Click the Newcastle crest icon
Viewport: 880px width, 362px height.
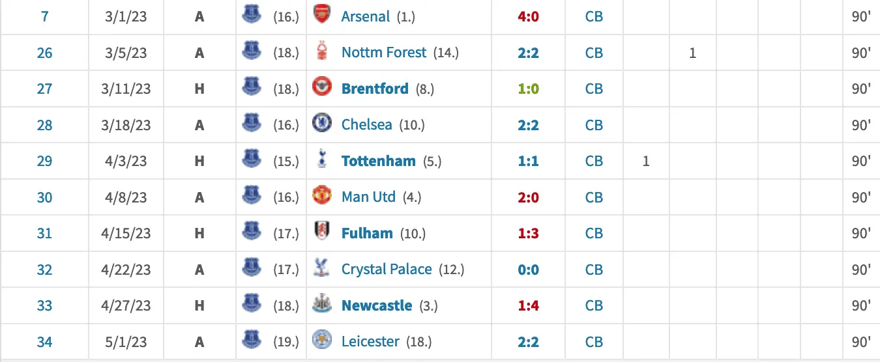point(322,305)
